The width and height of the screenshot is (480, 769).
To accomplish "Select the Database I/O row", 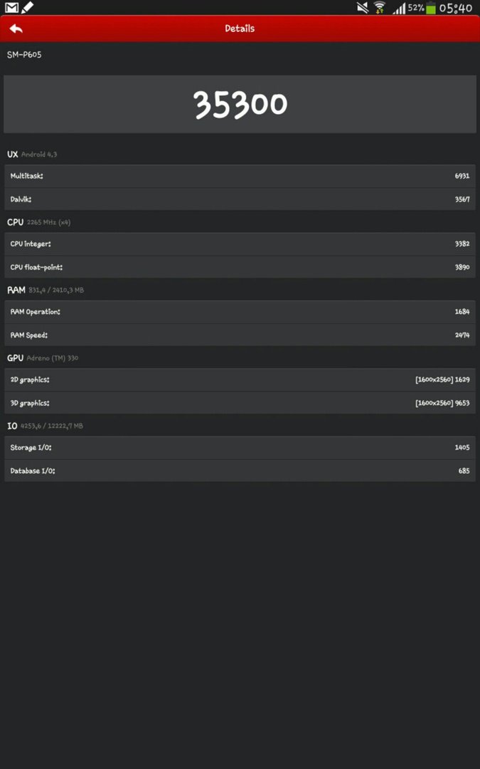I will coord(240,471).
